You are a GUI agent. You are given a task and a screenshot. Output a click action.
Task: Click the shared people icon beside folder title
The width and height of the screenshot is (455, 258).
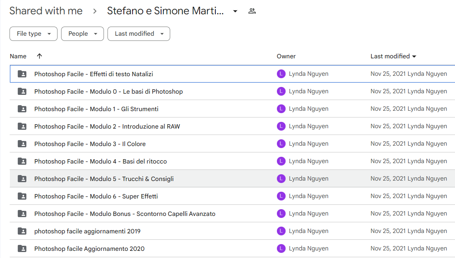click(x=252, y=12)
